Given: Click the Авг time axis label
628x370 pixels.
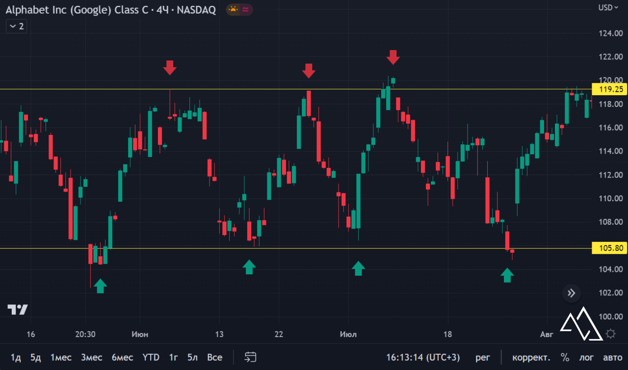Looking at the screenshot, I should point(547,335).
